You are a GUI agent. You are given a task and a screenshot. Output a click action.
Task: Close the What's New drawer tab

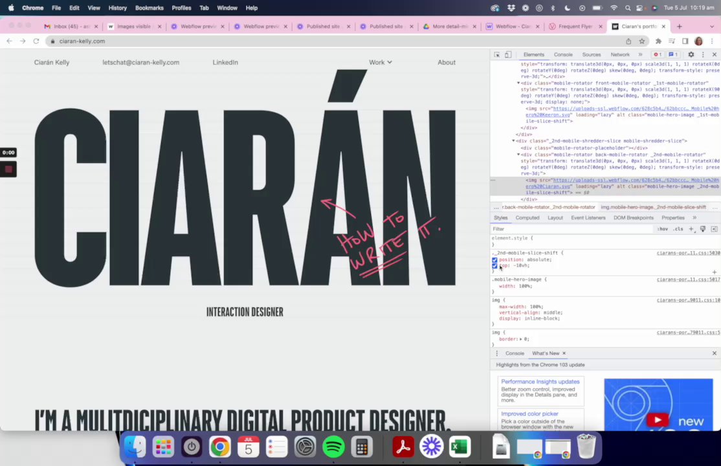tap(564, 353)
